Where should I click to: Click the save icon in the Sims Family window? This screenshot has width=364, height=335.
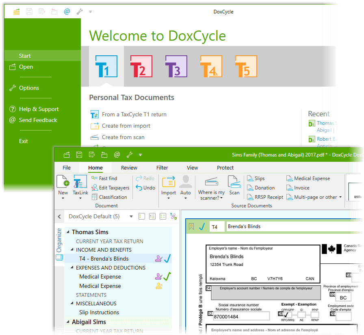point(79,155)
